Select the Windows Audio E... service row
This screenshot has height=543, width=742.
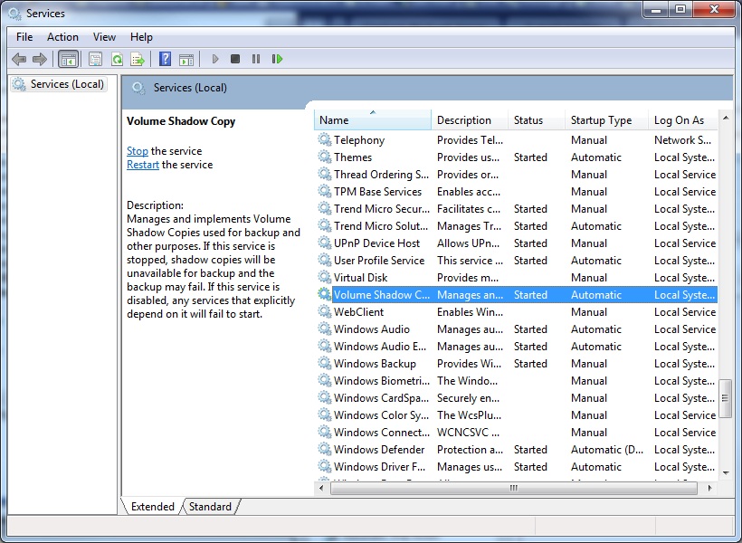click(517, 346)
